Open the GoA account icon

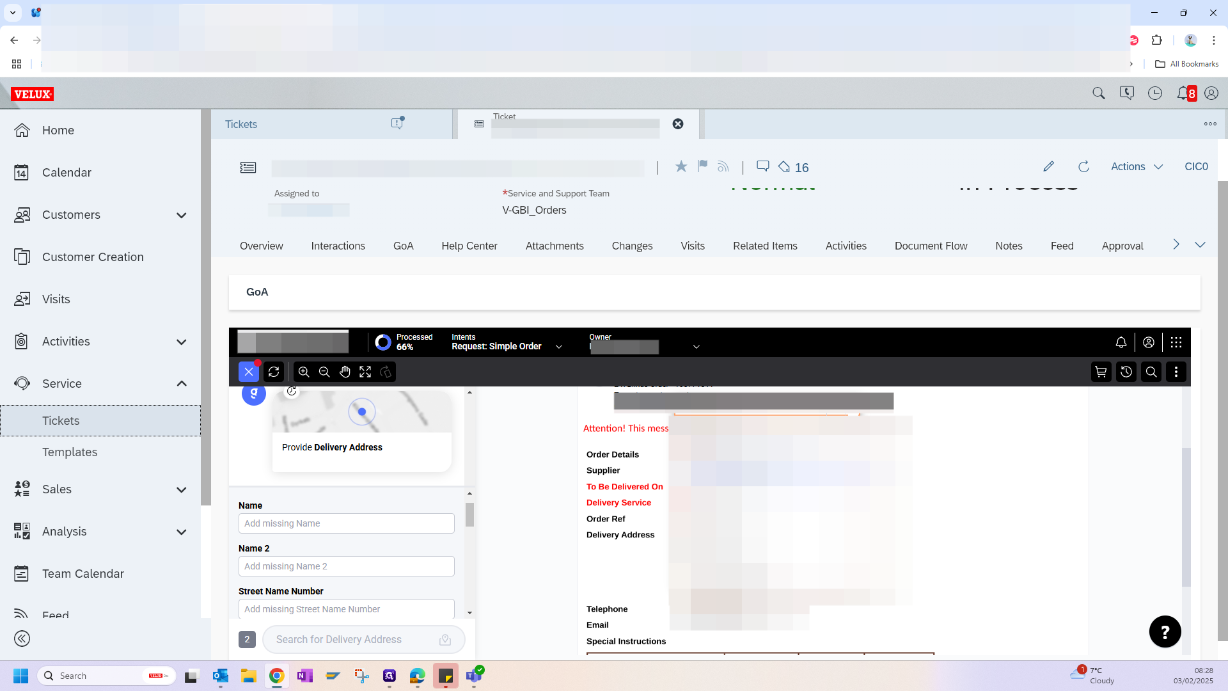coord(1149,342)
